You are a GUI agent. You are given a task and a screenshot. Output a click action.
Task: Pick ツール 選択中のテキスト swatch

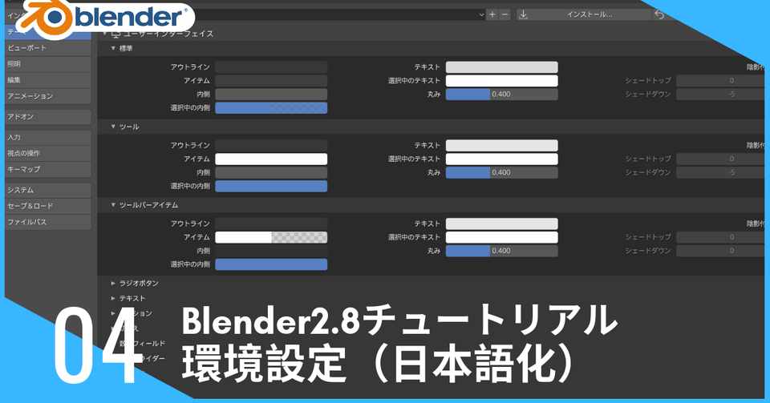click(501, 159)
